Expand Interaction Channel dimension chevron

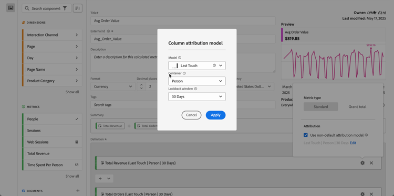(77, 35)
